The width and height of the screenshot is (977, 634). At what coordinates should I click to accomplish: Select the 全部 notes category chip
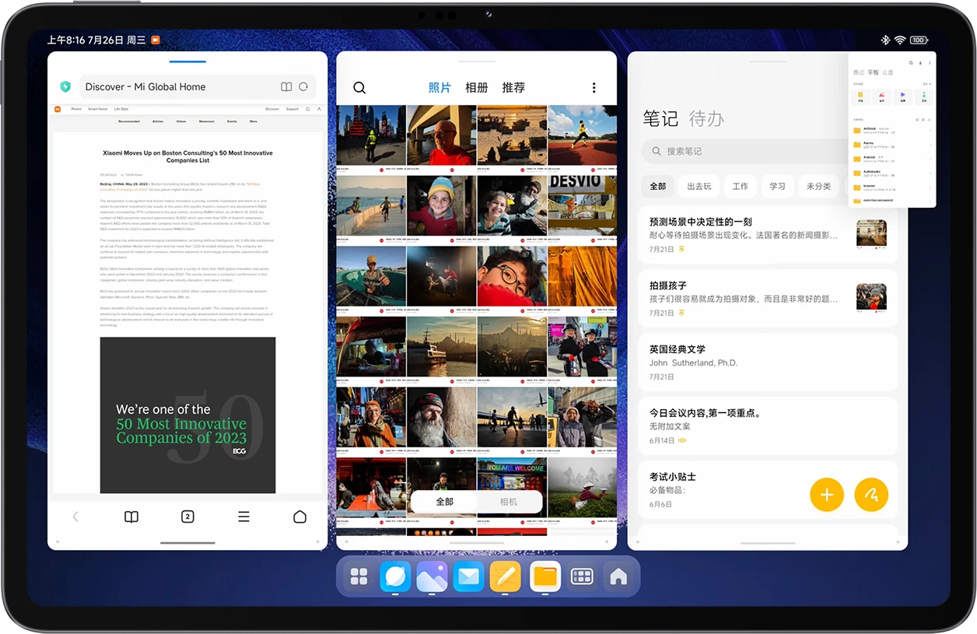(x=658, y=187)
